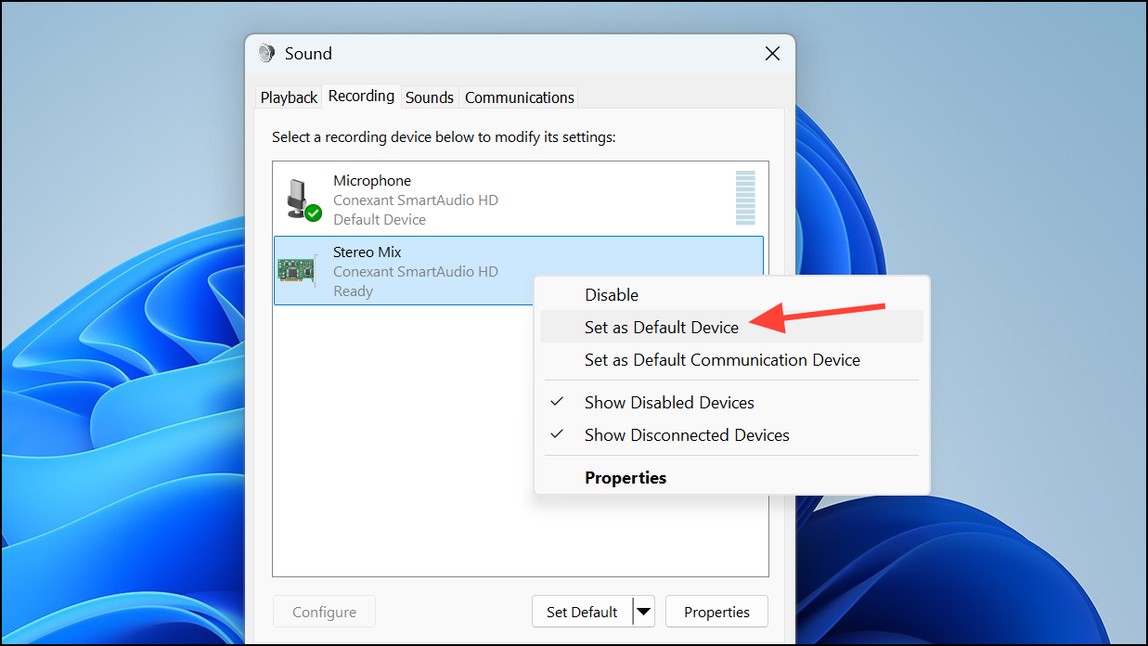The height and width of the screenshot is (646, 1148).
Task: Click the checkmark next to Show Disabled Devices
Action: (557, 402)
